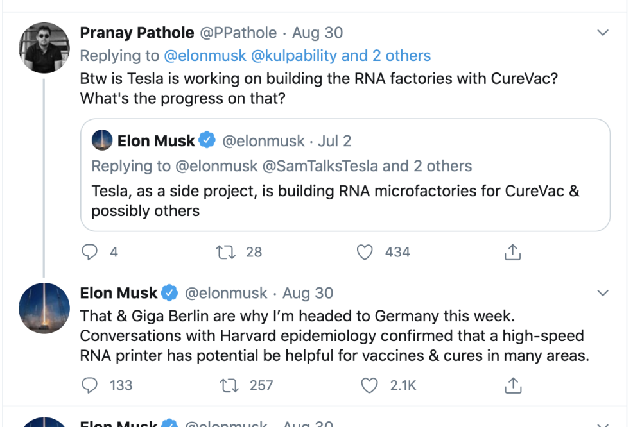Click Pranay Pathole's display name
This screenshot has height=427, width=642.
(x=137, y=33)
